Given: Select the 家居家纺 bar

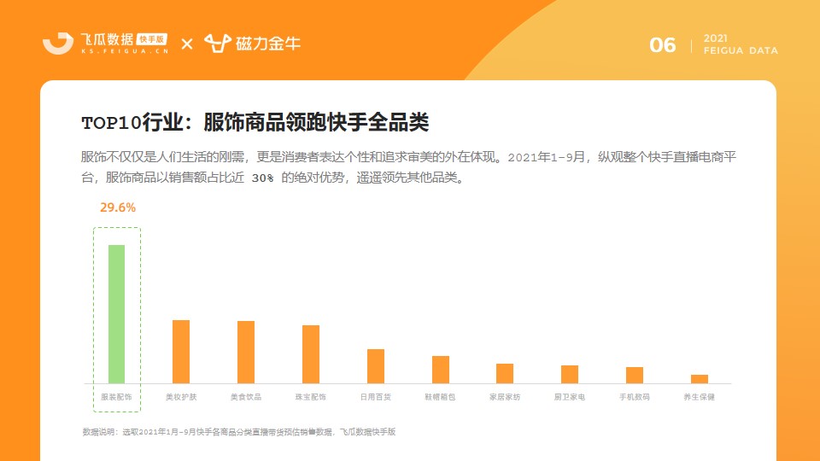Looking at the screenshot, I should [505, 374].
